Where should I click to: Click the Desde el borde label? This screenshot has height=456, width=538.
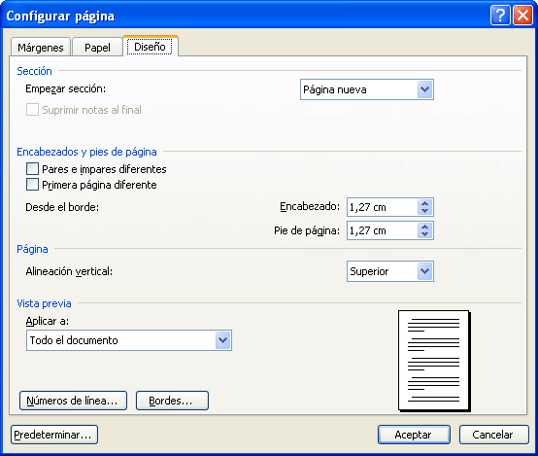point(62,207)
